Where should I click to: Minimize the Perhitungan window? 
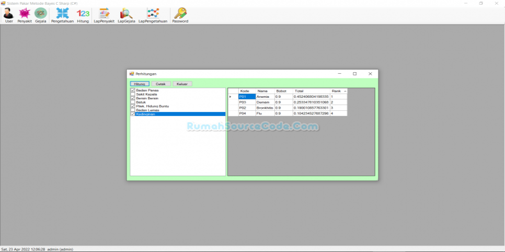pyautogui.click(x=339, y=74)
